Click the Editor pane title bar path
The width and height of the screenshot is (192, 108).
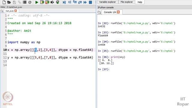(x=11, y=7)
